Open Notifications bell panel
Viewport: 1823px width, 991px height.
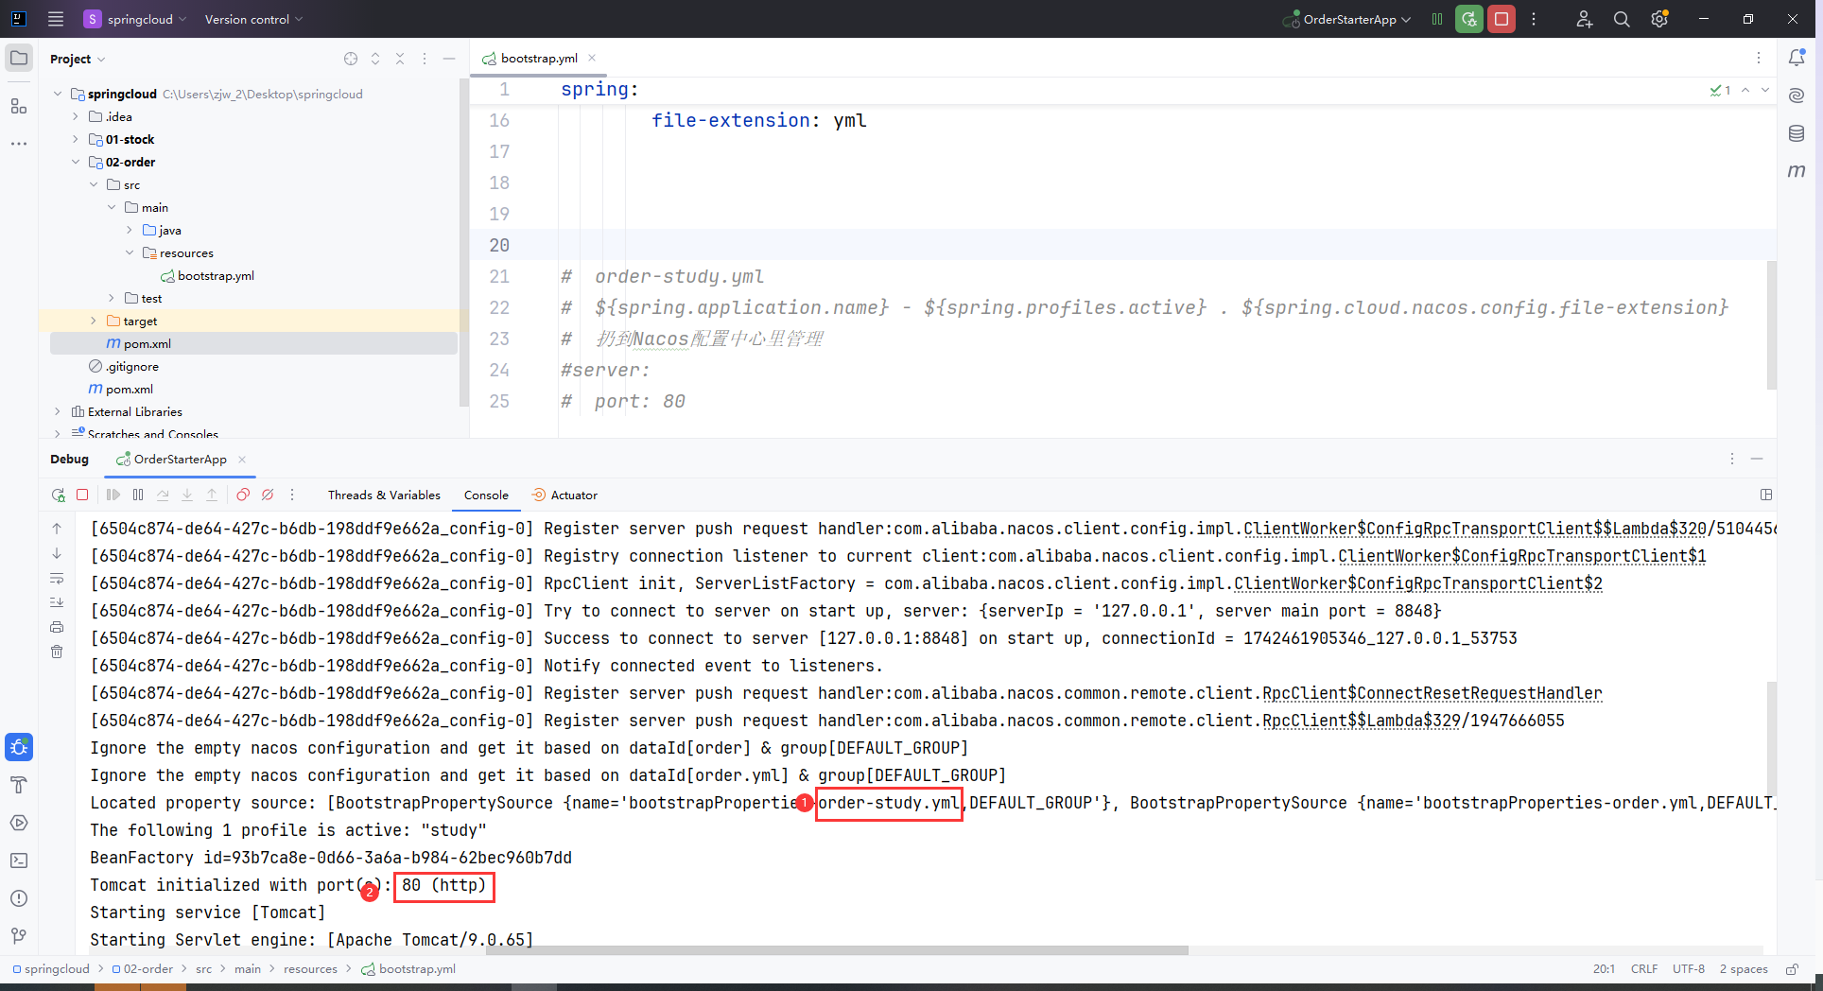(x=1797, y=58)
